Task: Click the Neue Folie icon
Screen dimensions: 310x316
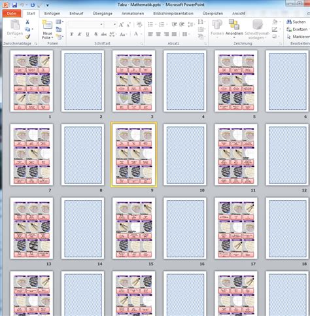Action: click(x=47, y=26)
